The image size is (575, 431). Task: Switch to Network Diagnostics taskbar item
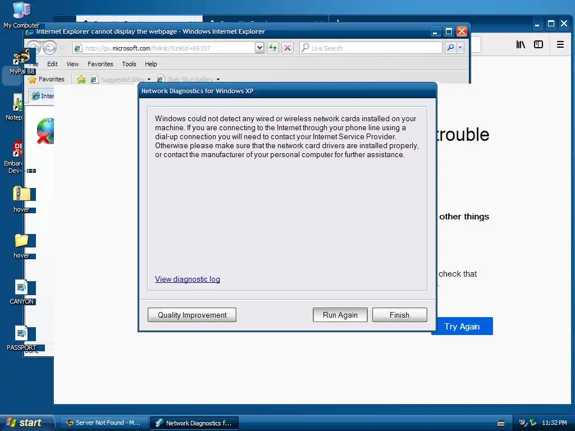pyautogui.click(x=194, y=423)
